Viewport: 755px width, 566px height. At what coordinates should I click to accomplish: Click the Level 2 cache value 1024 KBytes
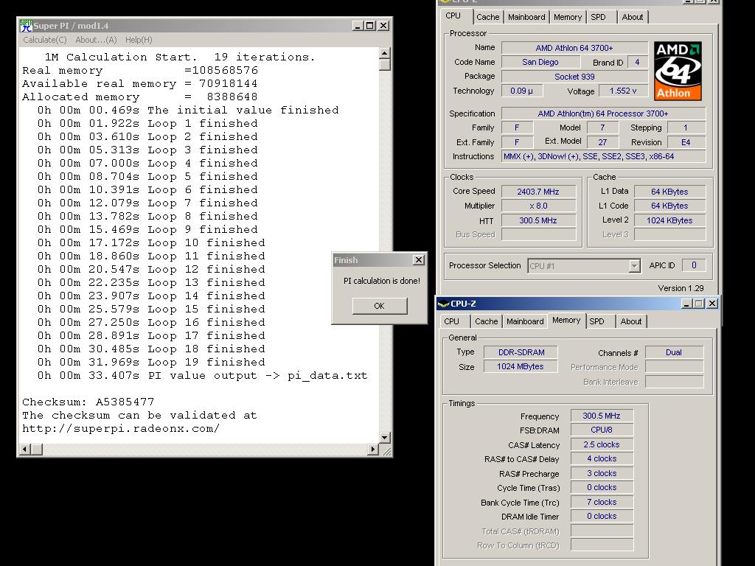(x=669, y=220)
